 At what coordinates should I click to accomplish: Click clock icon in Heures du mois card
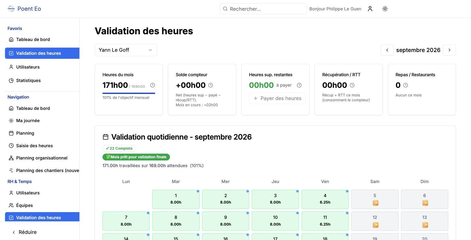pos(153,85)
